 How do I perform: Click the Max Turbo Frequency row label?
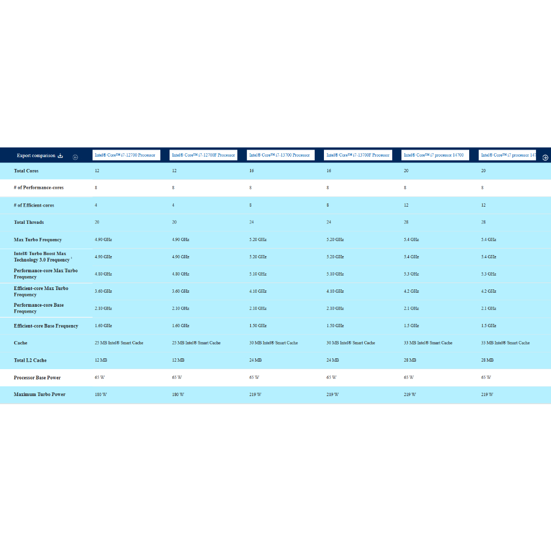point(38,239)
